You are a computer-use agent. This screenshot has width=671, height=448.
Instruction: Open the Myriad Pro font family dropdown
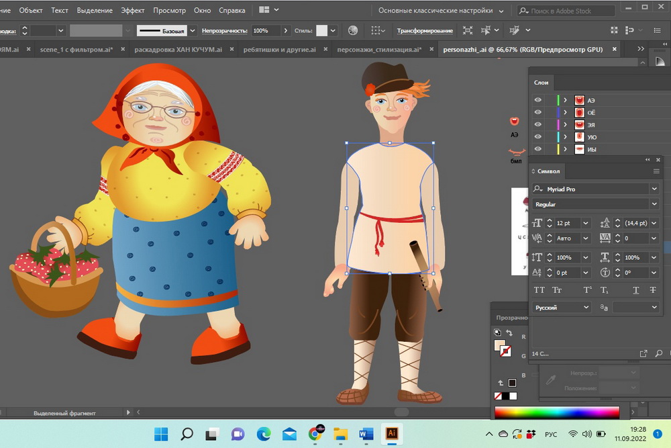(654, 189)
